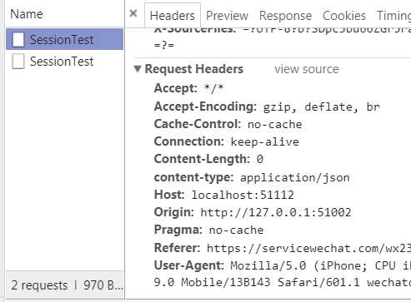This screenshot has height=302, width=411.
Task: Click the second SessionTest file icon
Action: [18, 61]
